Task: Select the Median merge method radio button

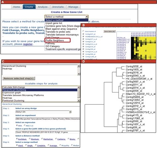Action: [72, 145]
